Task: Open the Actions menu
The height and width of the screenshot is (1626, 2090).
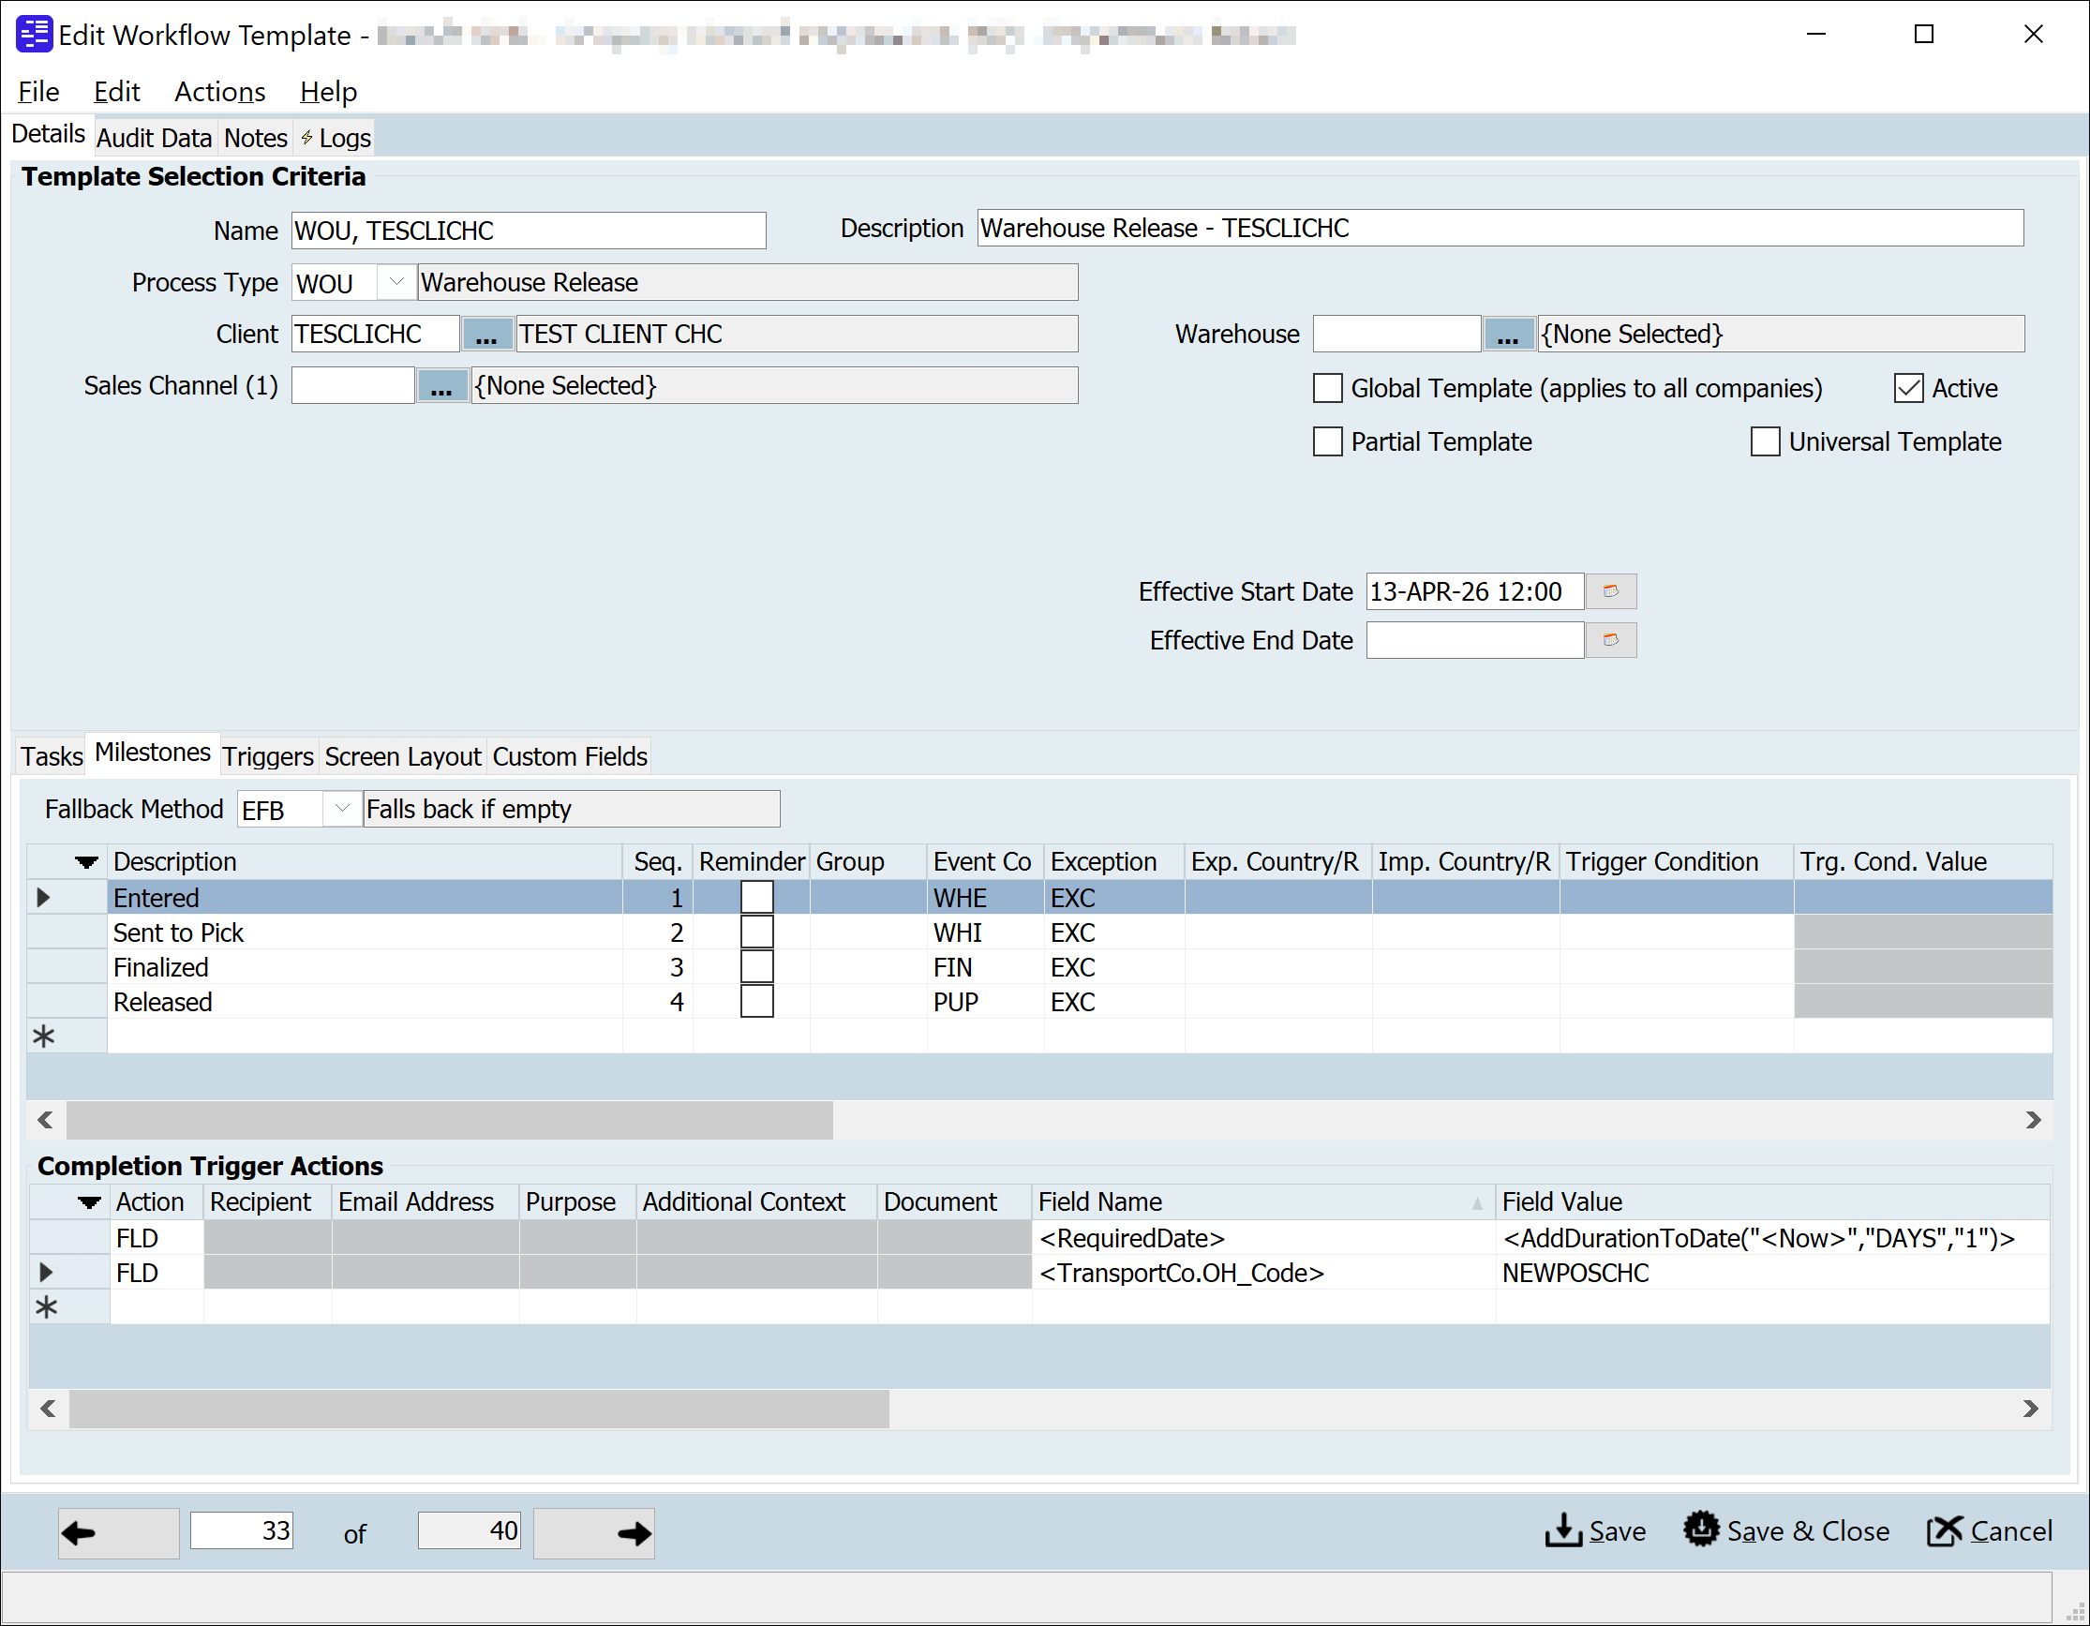Action: (219, 91)
